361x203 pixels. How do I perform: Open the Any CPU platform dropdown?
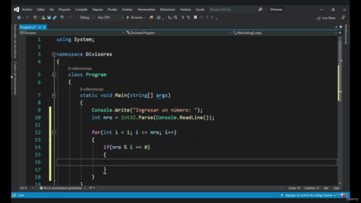[x=111, y=17]
